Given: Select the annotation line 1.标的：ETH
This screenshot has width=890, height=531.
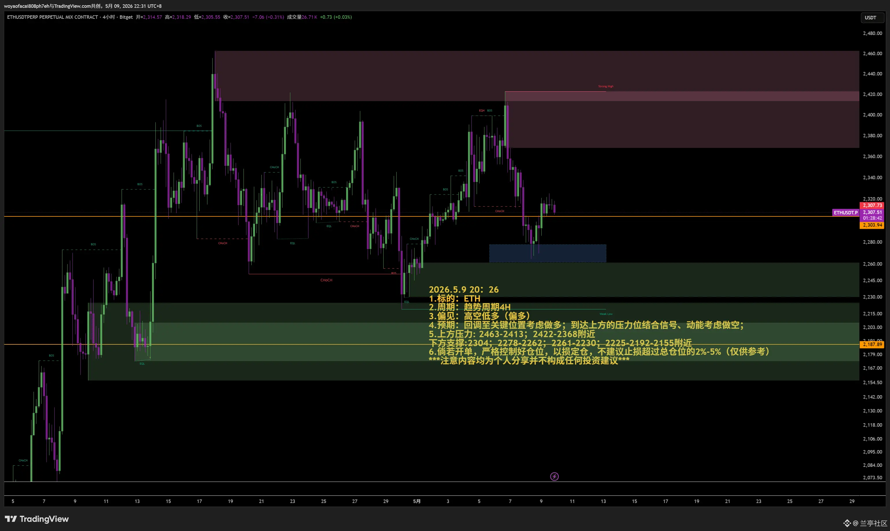Looking at the screenshot, I should [x=454, y=298].
